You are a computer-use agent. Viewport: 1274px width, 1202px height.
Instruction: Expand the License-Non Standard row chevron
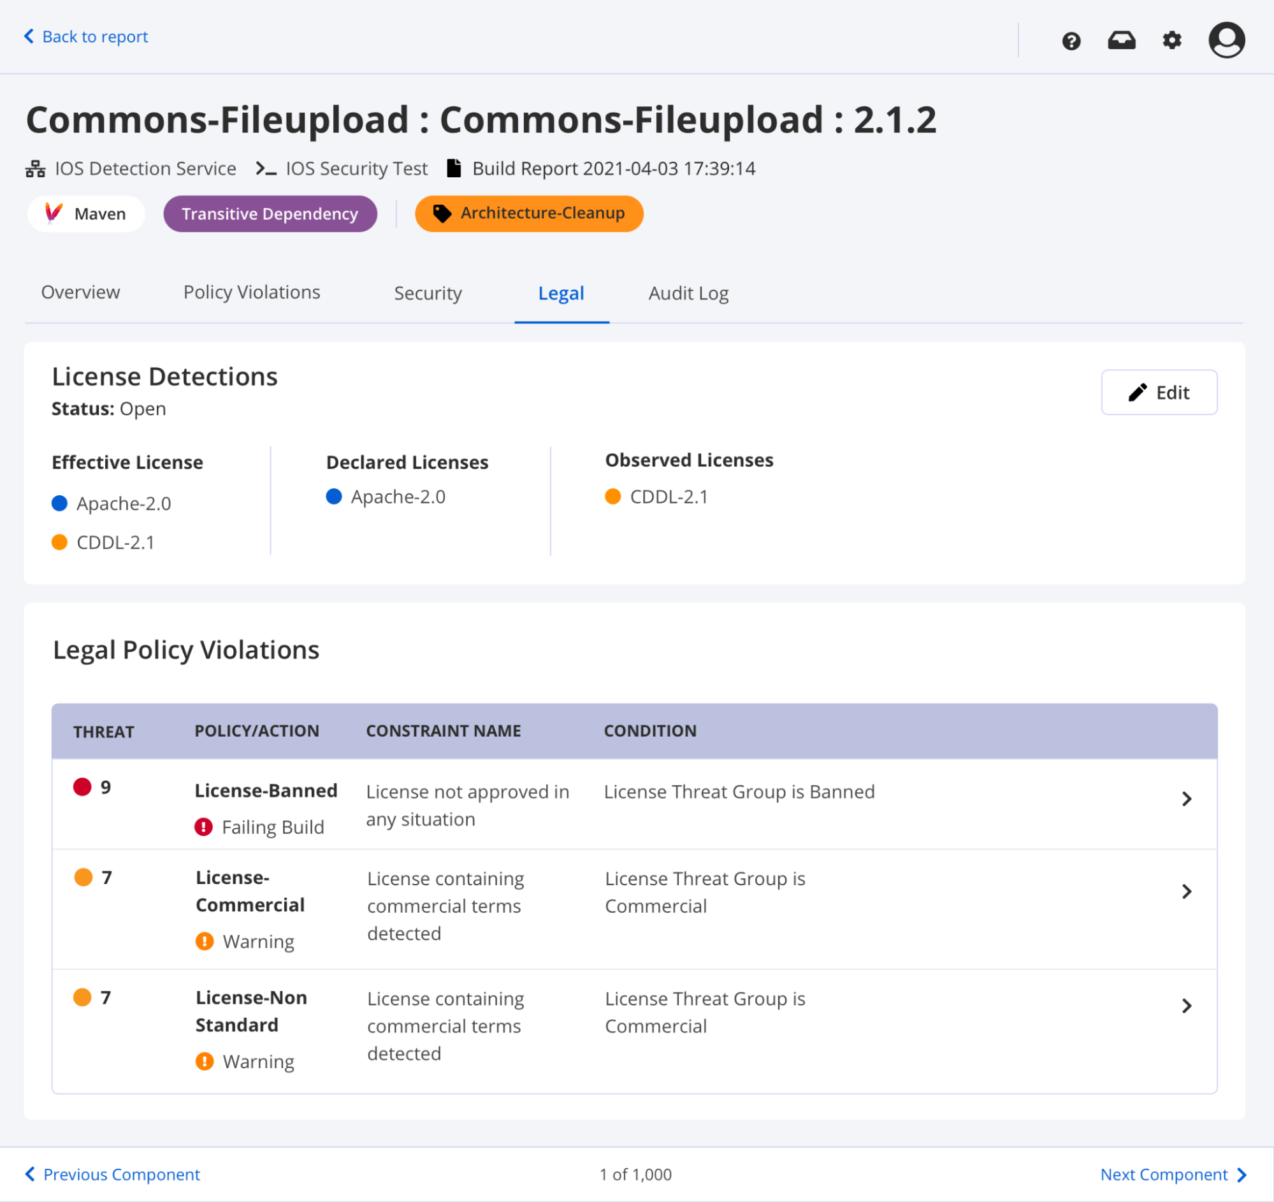1186,1006
